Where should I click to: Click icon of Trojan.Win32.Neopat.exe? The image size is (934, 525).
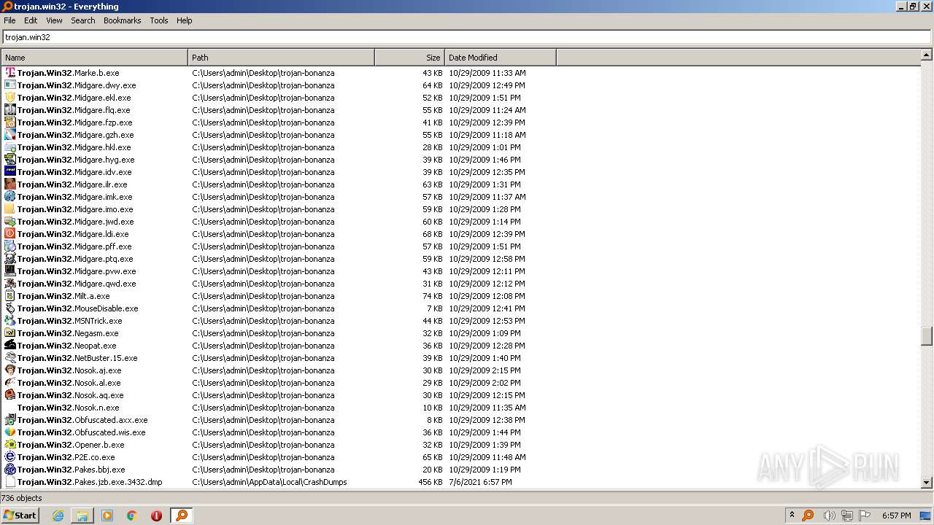[10, 346]
